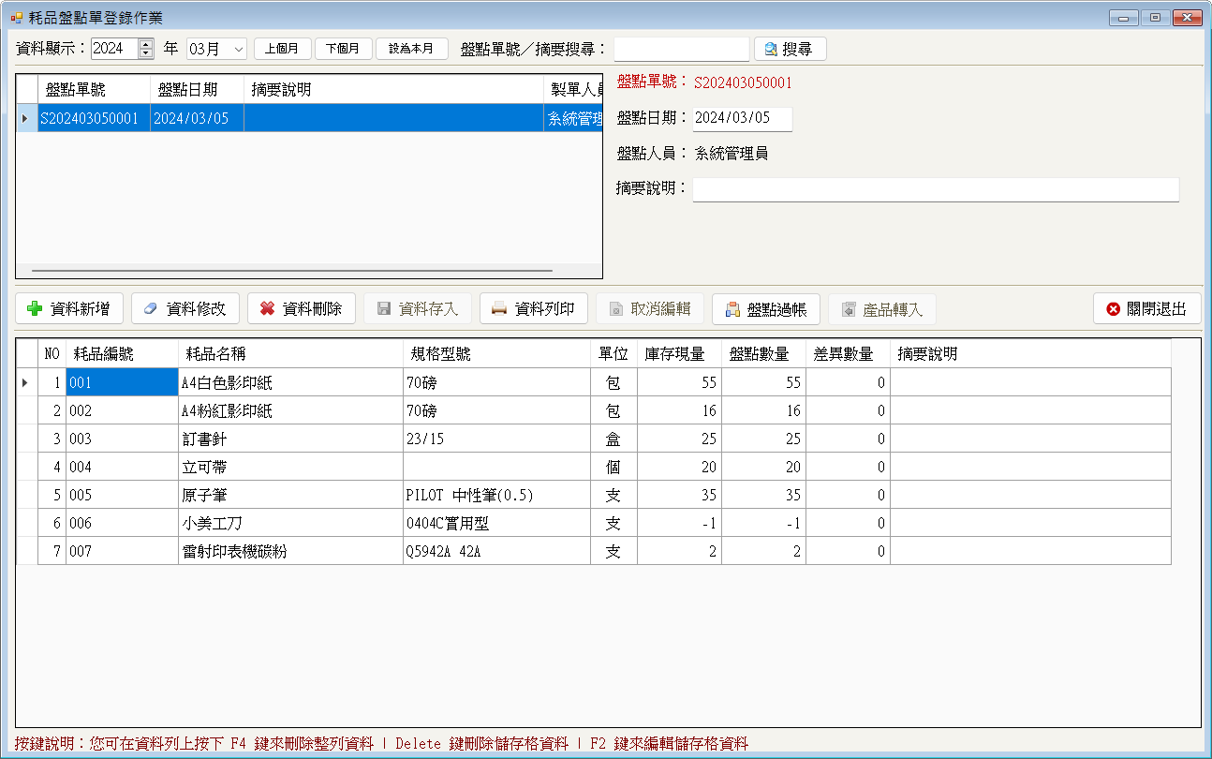Click the 盤點過帳 clipboard icon
This screenshot has width=1212, height=759.
(x=732, y=308)
